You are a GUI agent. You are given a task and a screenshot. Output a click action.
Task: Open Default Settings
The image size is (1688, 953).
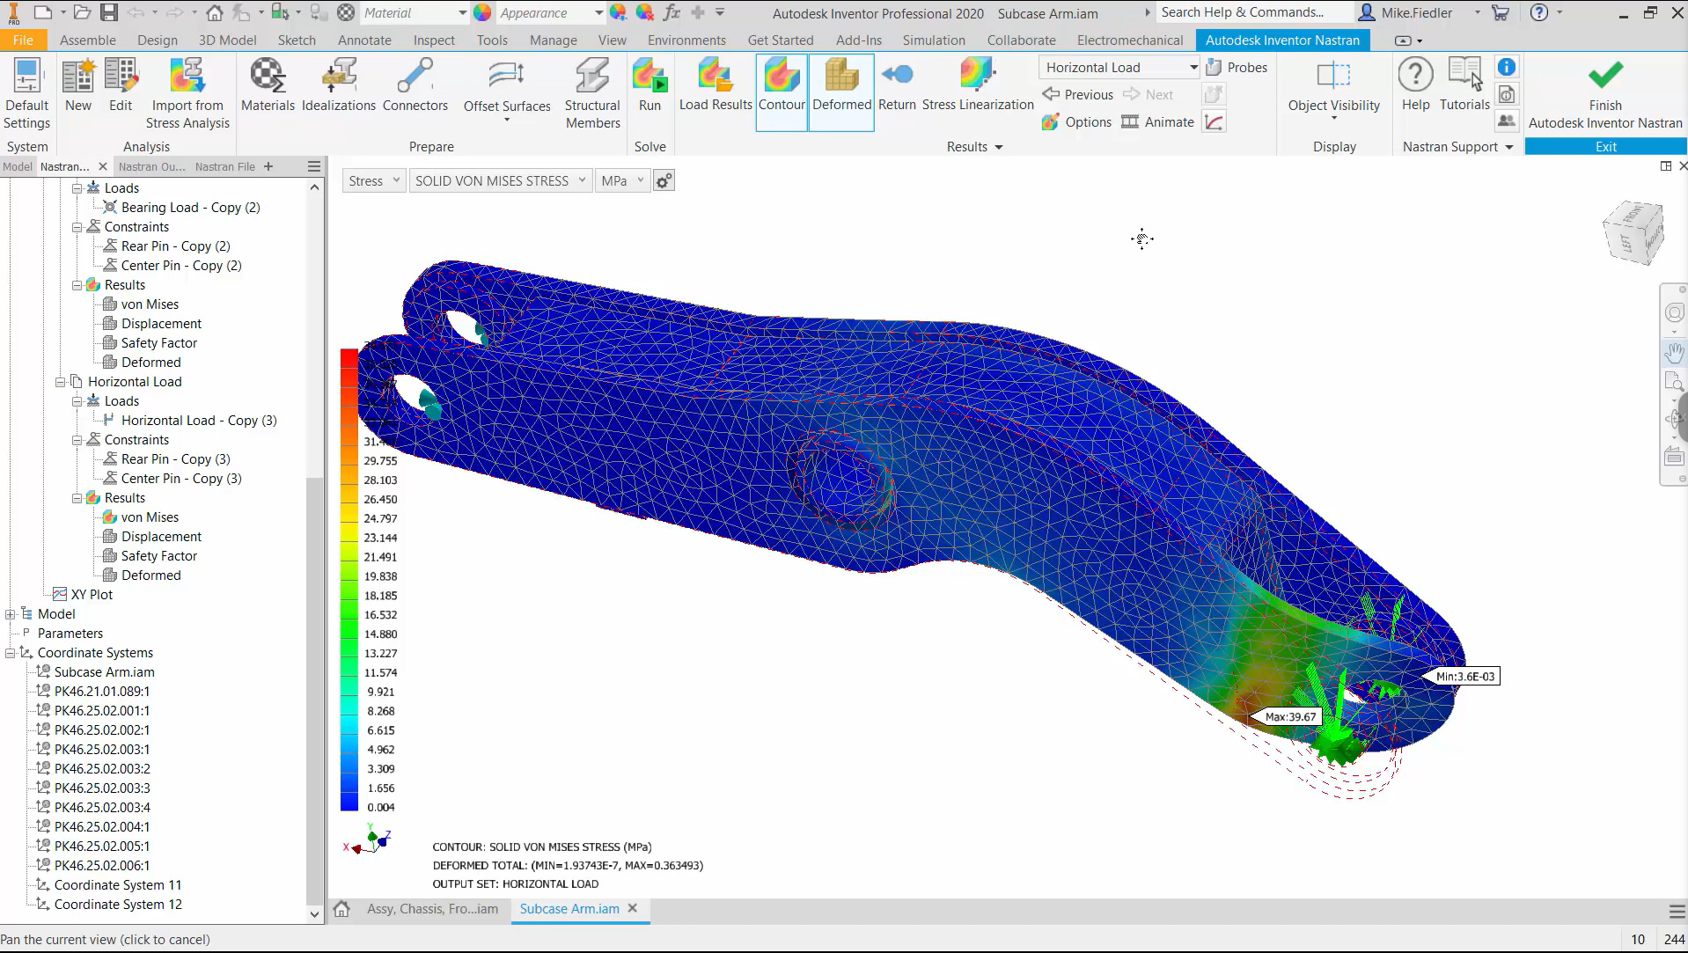tap(27, 94)
